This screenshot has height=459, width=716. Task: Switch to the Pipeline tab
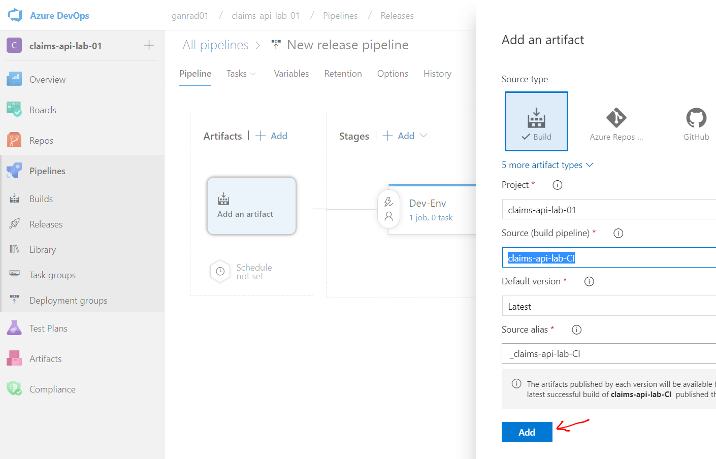click(195, 74)
